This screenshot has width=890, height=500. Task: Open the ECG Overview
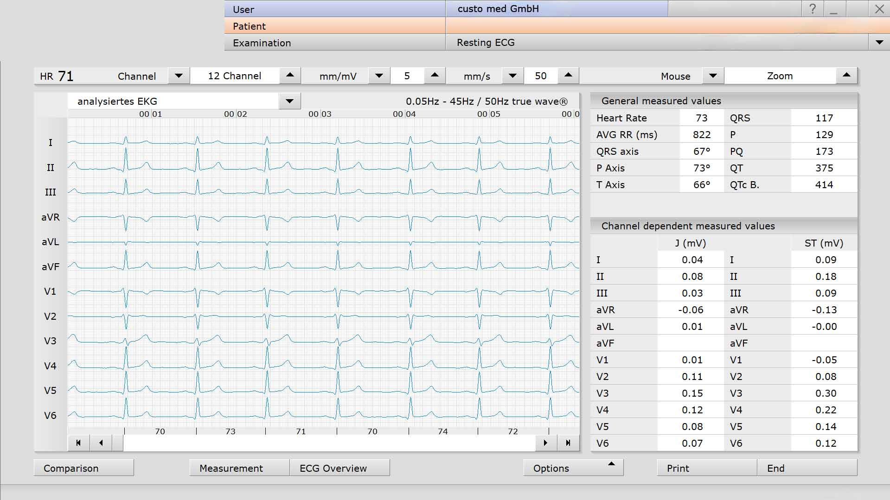pos(339,468)
